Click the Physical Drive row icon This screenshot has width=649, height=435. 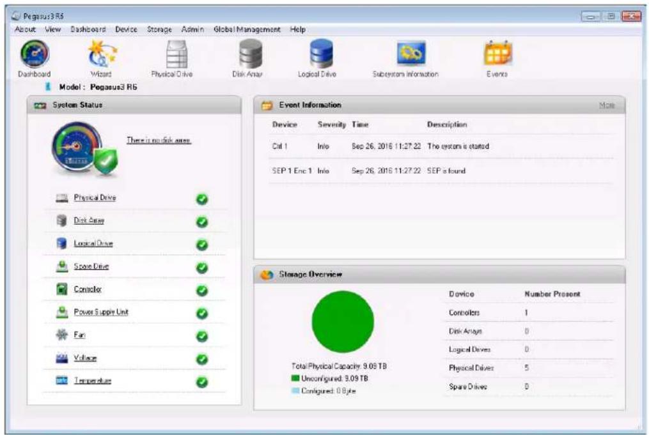pos(62,198)
